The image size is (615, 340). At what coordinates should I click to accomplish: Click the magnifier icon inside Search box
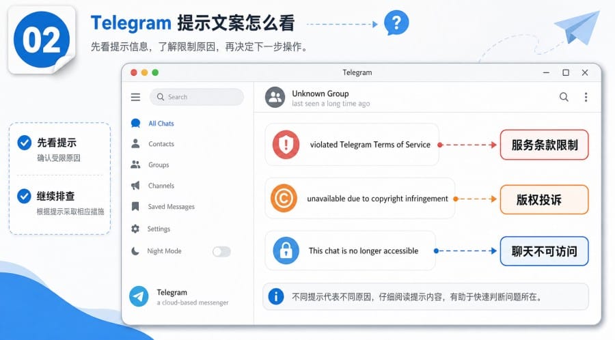(161, 97)
